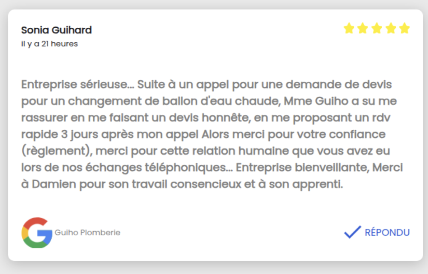428x274 pixels.
Task: Click the first yellow rating star
Action: [x=349, y=29]
